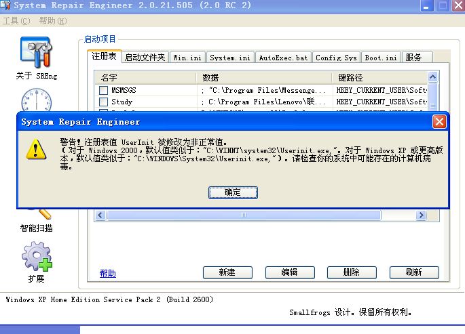Screen dimensions: 465x334
Task: Click the horizontal scroll-right arrow
Action: click(421, 215)
